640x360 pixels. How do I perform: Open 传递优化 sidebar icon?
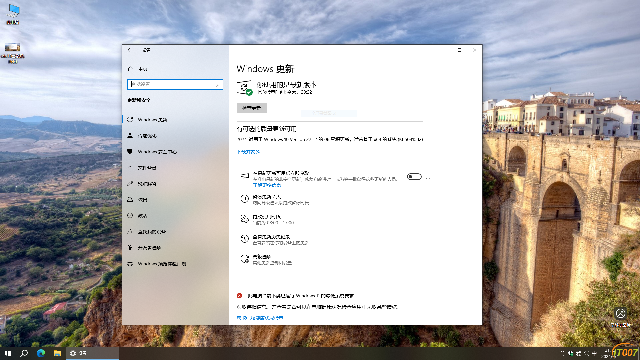(x=130, y=136)
